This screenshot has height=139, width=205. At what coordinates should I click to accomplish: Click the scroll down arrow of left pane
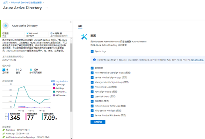(x=71, y=138)
